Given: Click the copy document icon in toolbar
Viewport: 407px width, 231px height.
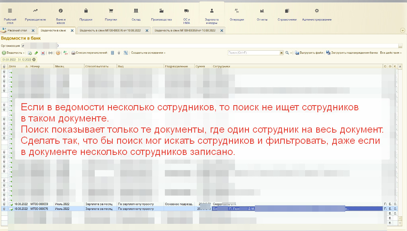Looking at the screenshot, I should [x=30, y=53].
